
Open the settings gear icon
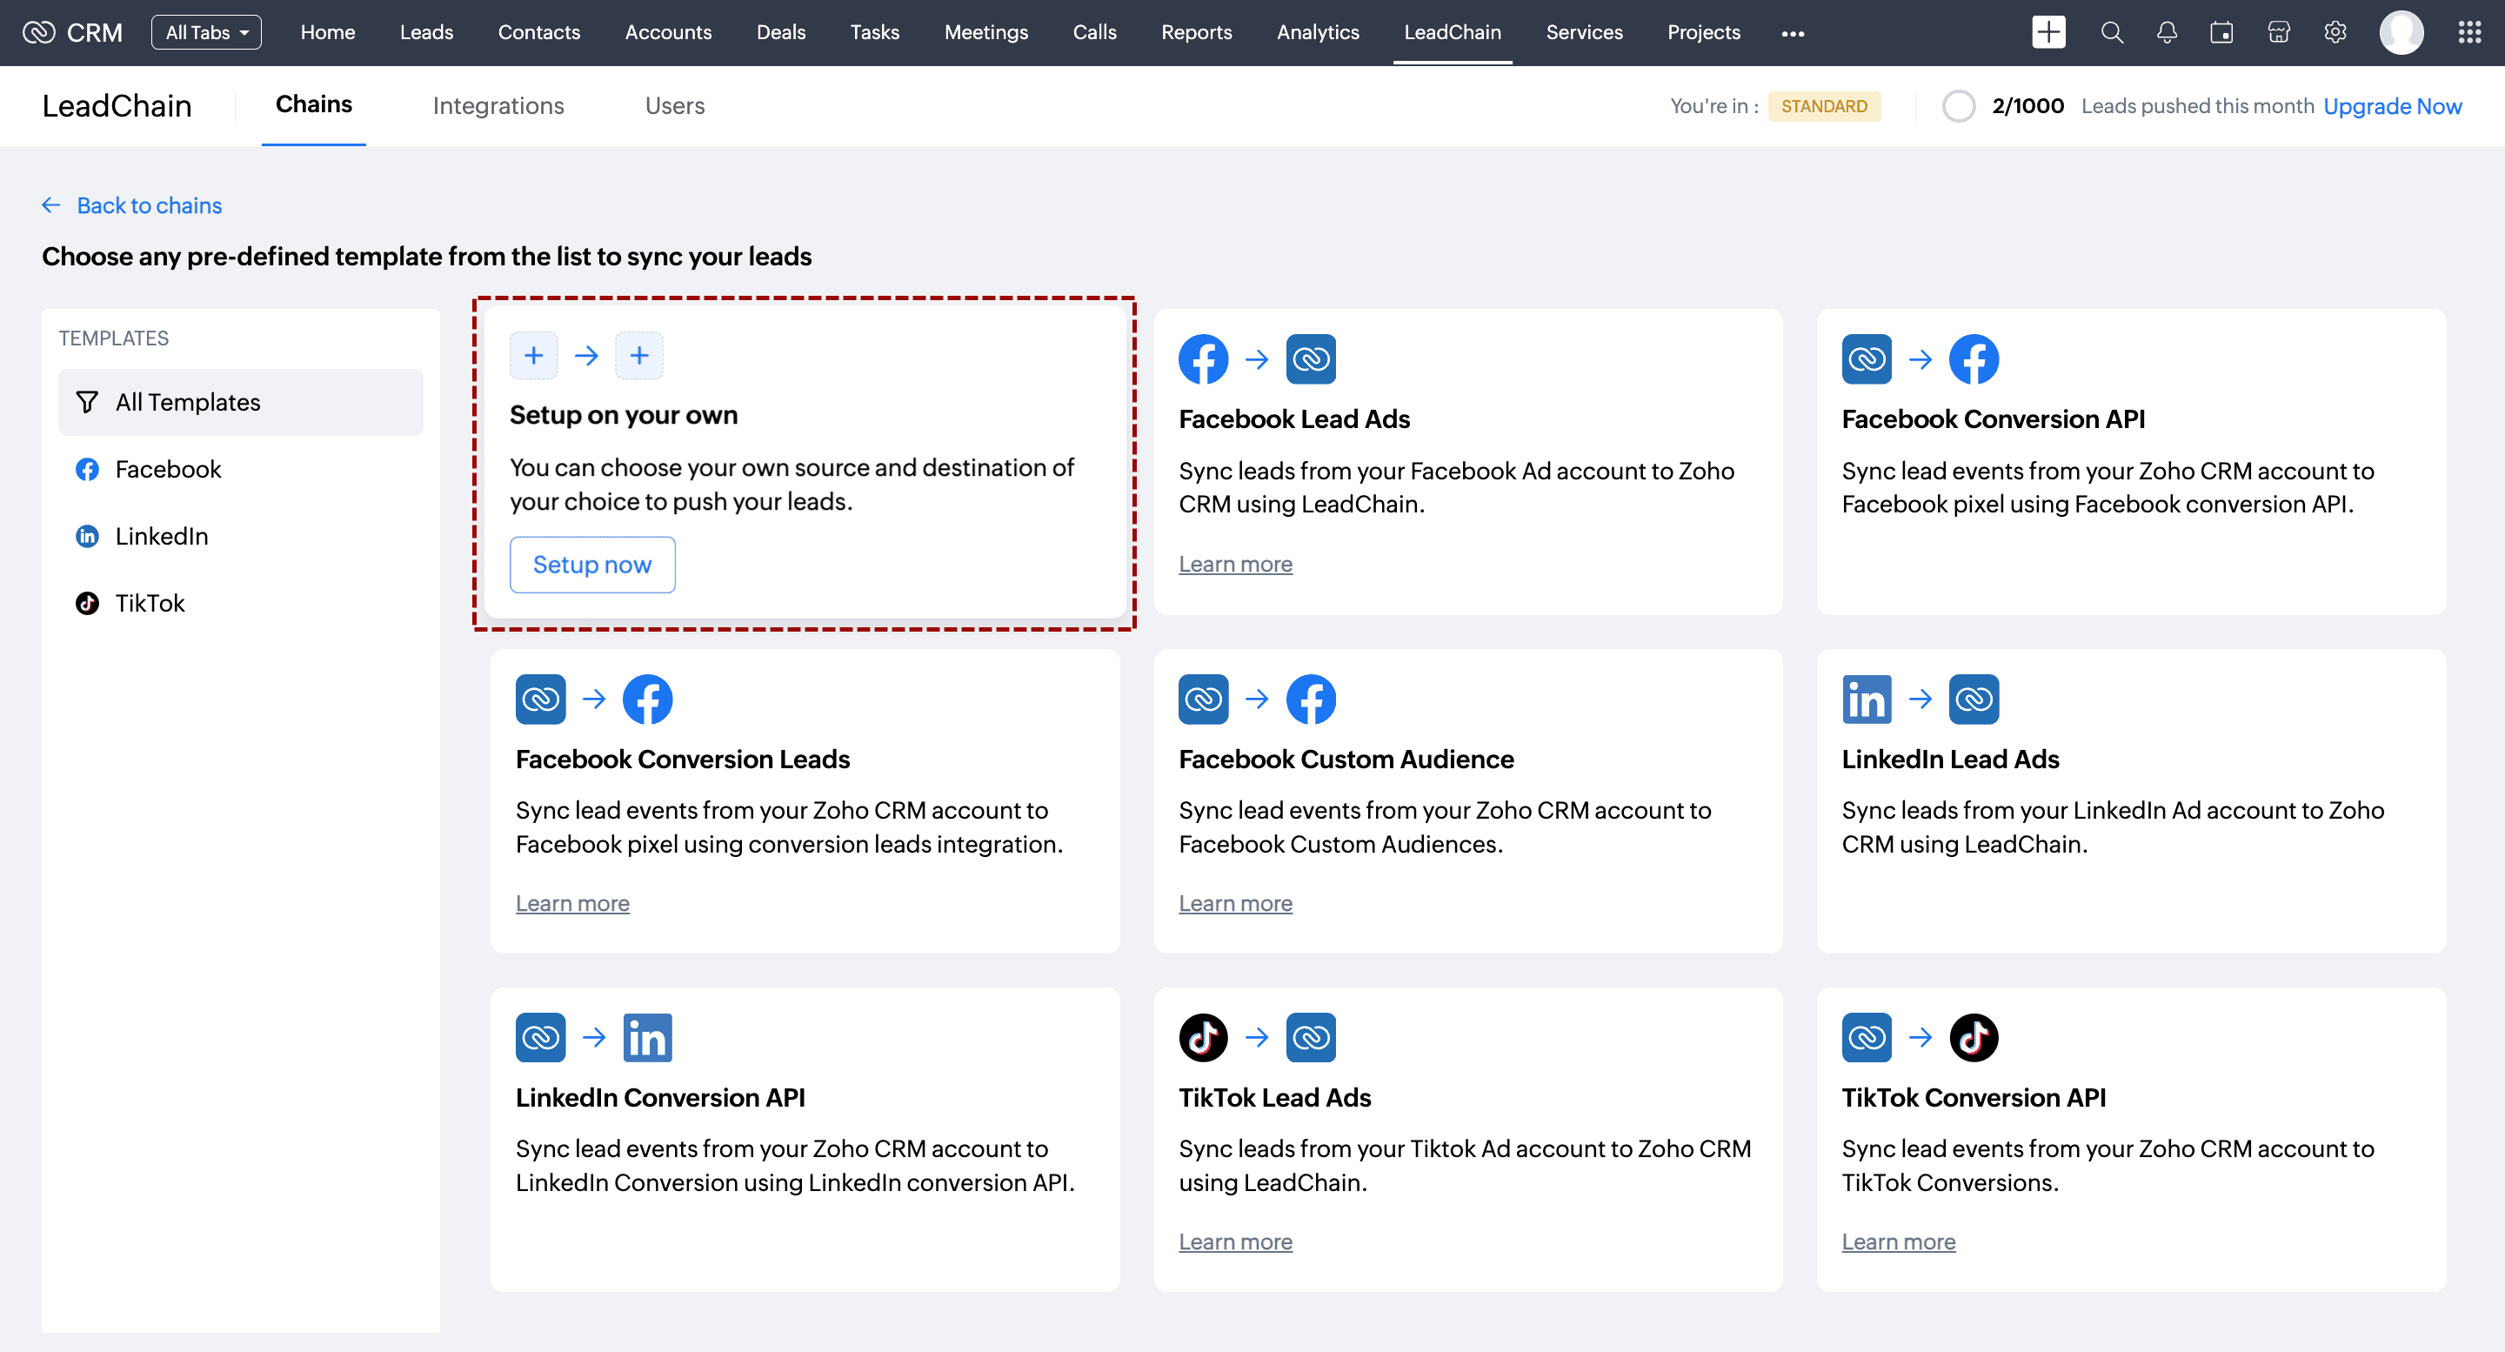tap(2335, 32)
